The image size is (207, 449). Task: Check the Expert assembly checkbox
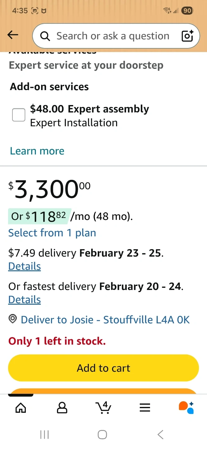pyautogui.click(x=19, y=115)
